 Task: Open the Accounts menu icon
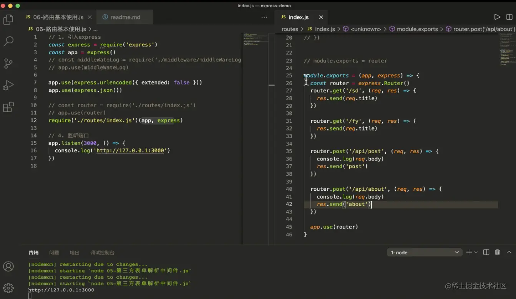pos(8,266)
